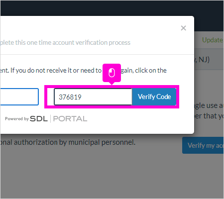Screen dimensions: 224x199
Task: Click the one time account verification heading
Action: pos(65,43)
